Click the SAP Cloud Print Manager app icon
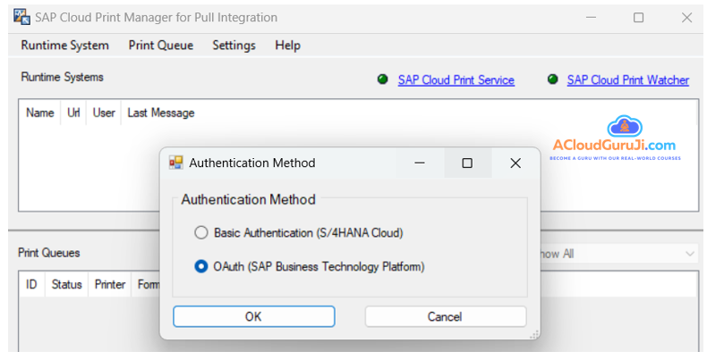This screenshot has height=360, width=707. (x=13, y=17)
